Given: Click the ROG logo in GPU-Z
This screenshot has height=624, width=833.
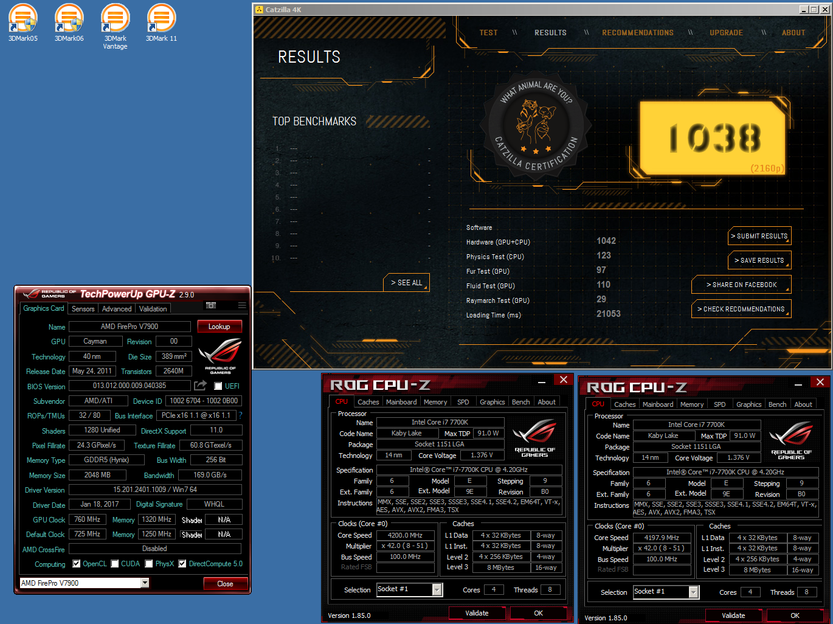Looking at the screenshot, I should pos(220,356).
